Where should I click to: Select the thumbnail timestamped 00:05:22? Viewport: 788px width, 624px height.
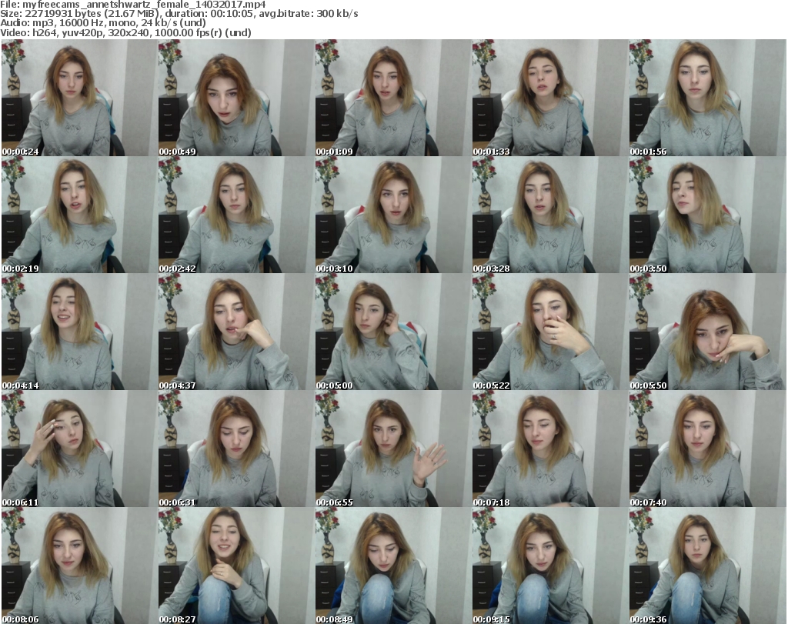550,332
